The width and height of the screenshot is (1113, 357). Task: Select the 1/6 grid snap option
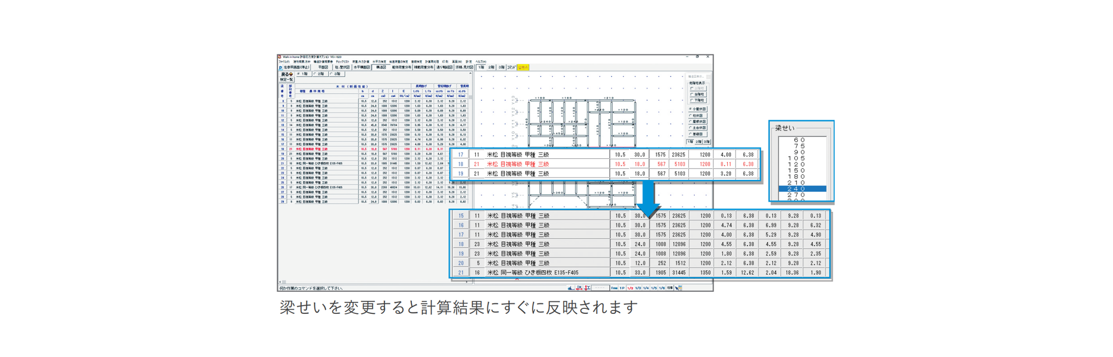tap(662, 288)
